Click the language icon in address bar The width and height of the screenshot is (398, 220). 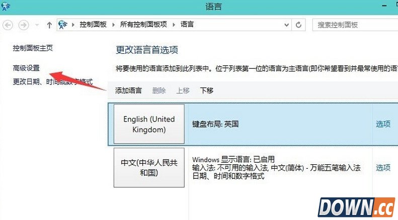(63, 25)
